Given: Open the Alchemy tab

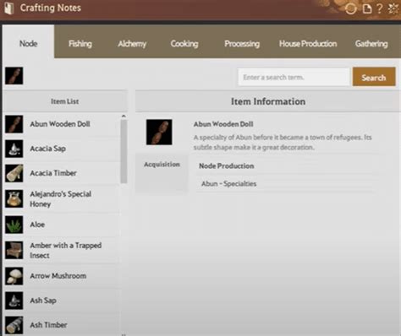Looking at the screenshot, I should coord(132,44).
